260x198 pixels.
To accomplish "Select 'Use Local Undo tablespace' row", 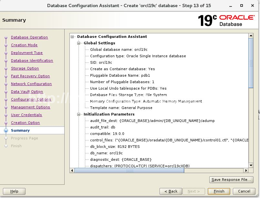I will [128, 88].
